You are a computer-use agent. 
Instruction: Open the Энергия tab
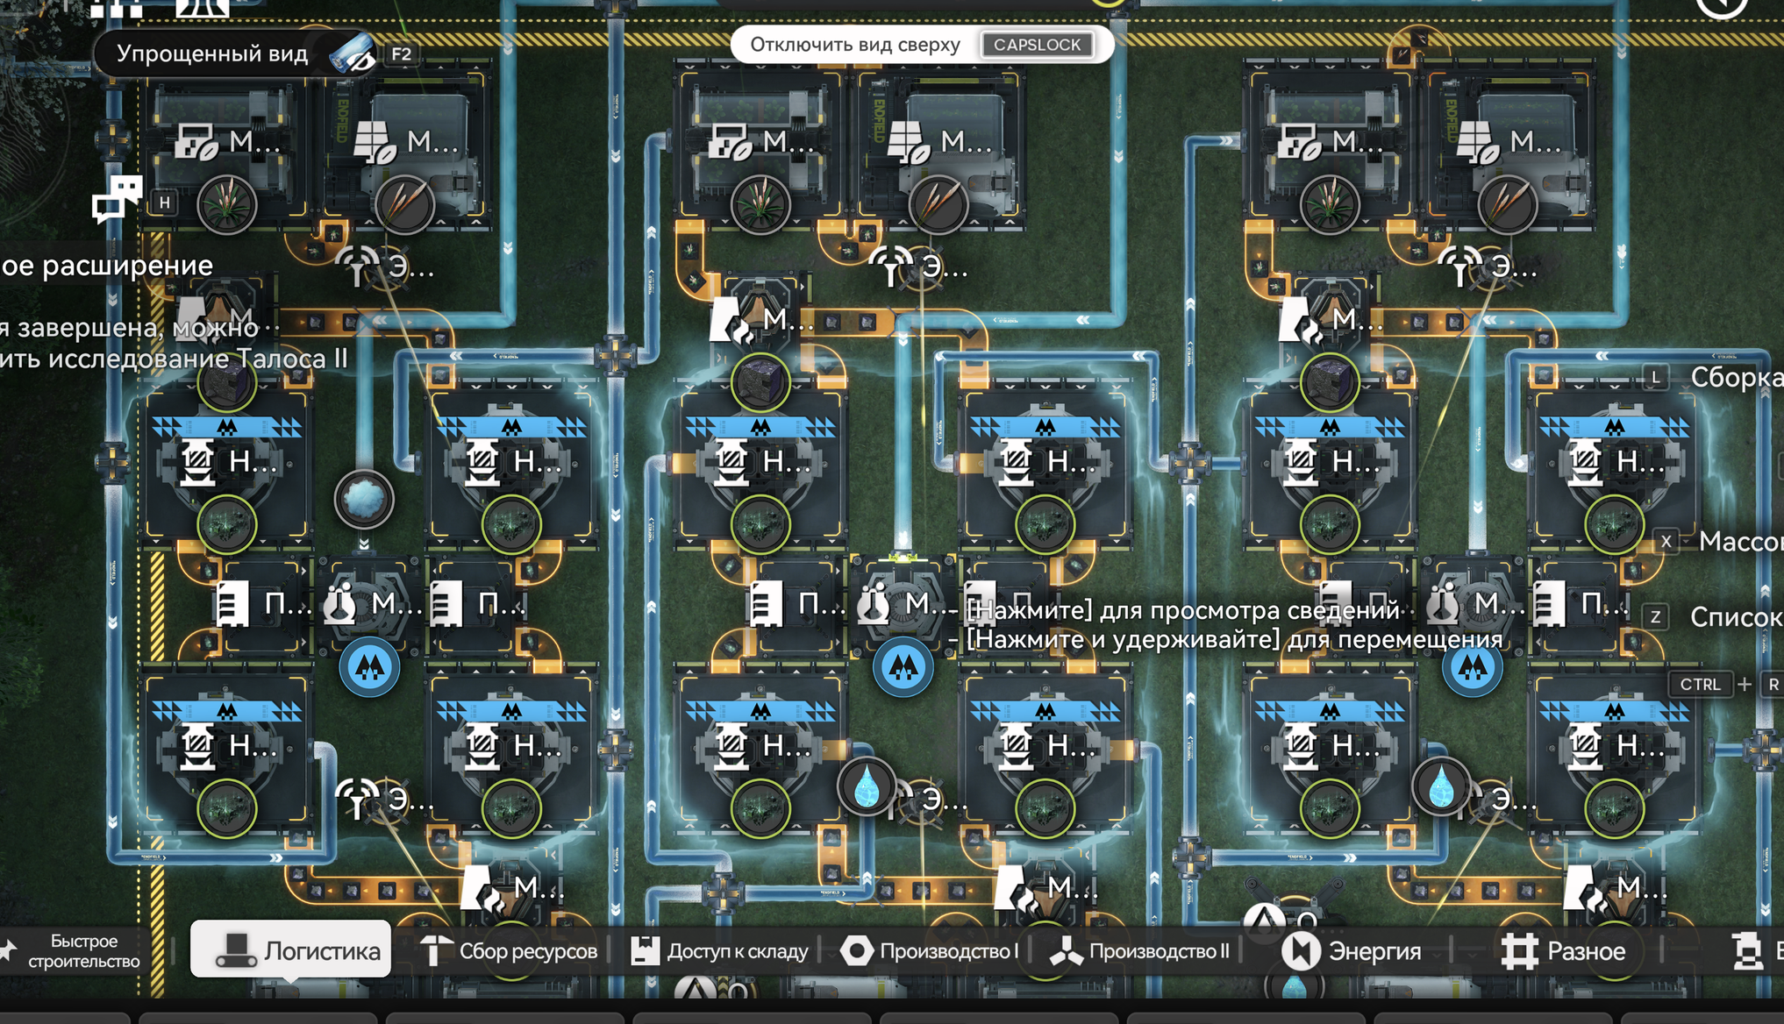click(1352, 951)
